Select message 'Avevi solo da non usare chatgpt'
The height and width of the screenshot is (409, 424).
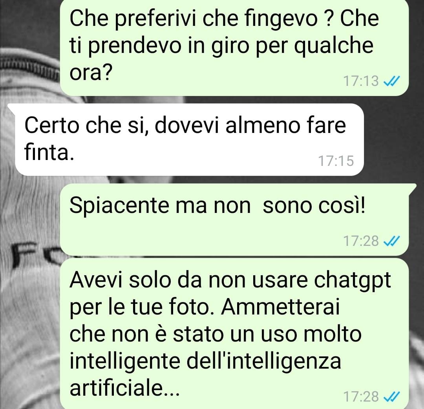point(234,334)
